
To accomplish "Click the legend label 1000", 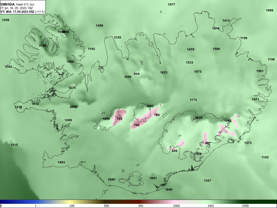I will (176, 206).
